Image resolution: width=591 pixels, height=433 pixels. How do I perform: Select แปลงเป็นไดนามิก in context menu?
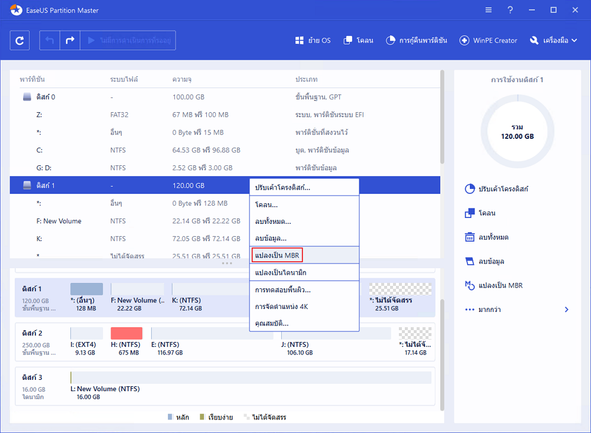click(x=304, y=272)
